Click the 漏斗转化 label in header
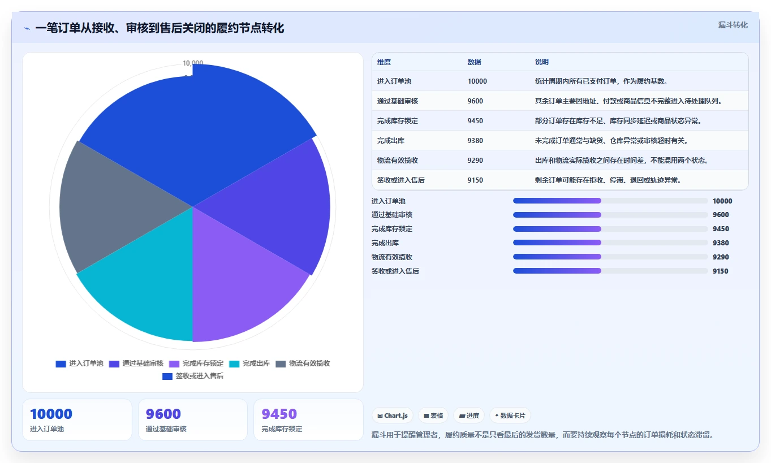The image size is (771, 463). [x=733, y=25]
